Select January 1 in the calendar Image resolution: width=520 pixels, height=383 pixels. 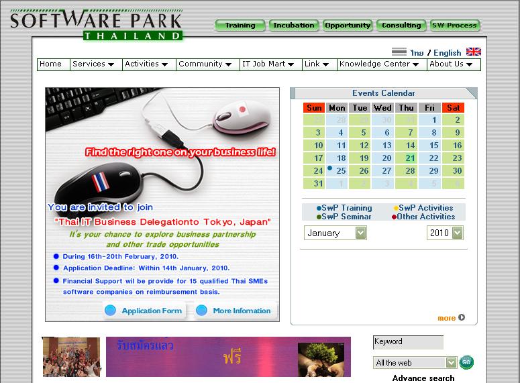pos(429,119)
